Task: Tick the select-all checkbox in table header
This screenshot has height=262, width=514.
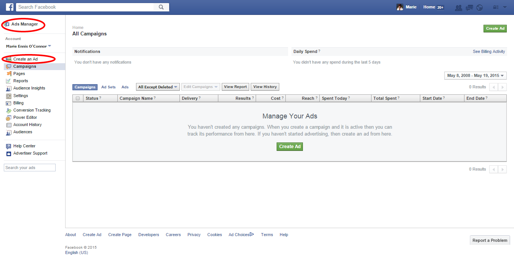Action: (x=78, y=98)
